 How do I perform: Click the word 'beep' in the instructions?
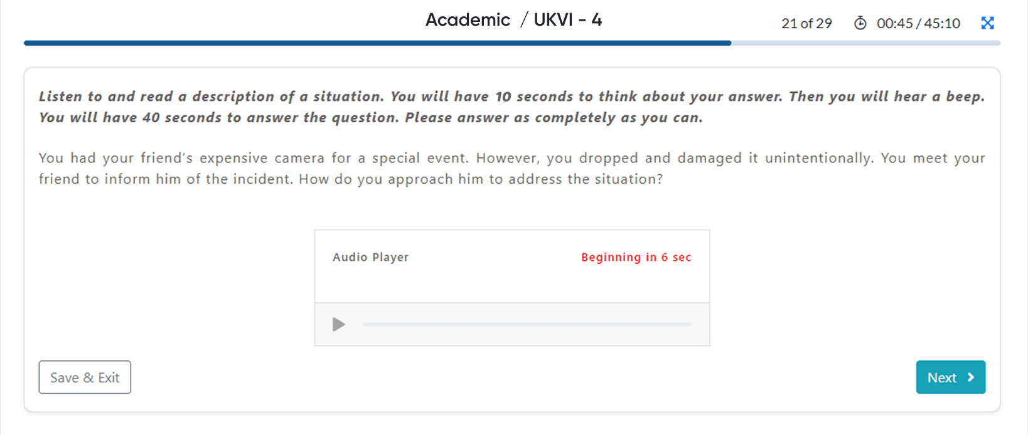[964, 97]
